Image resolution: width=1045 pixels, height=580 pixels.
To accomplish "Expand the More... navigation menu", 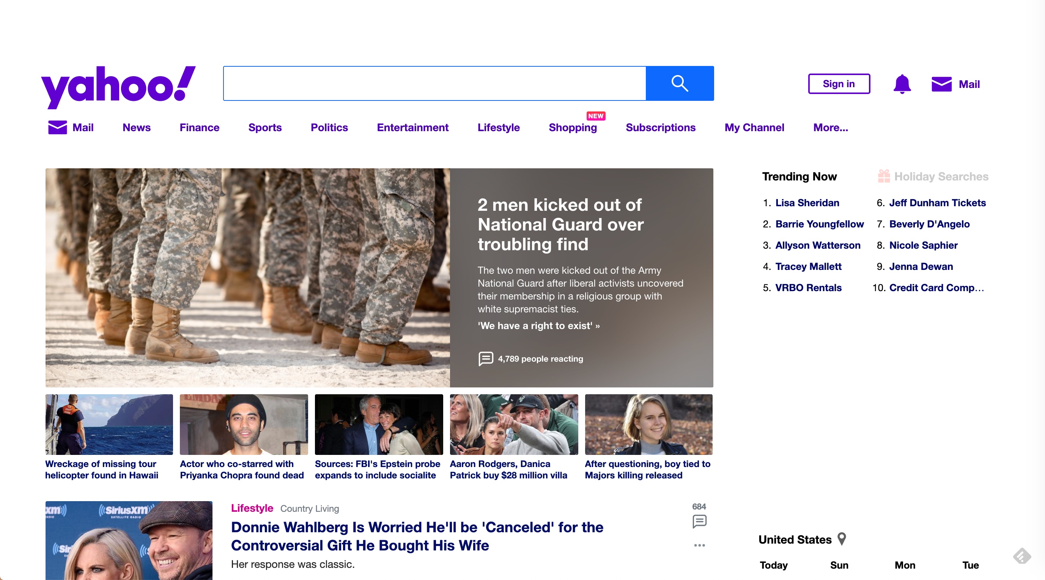I will click(x=830, y=127).
